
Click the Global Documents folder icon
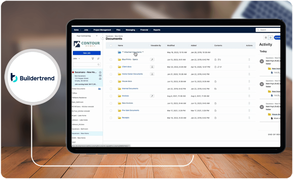click(x=99, y=89)
